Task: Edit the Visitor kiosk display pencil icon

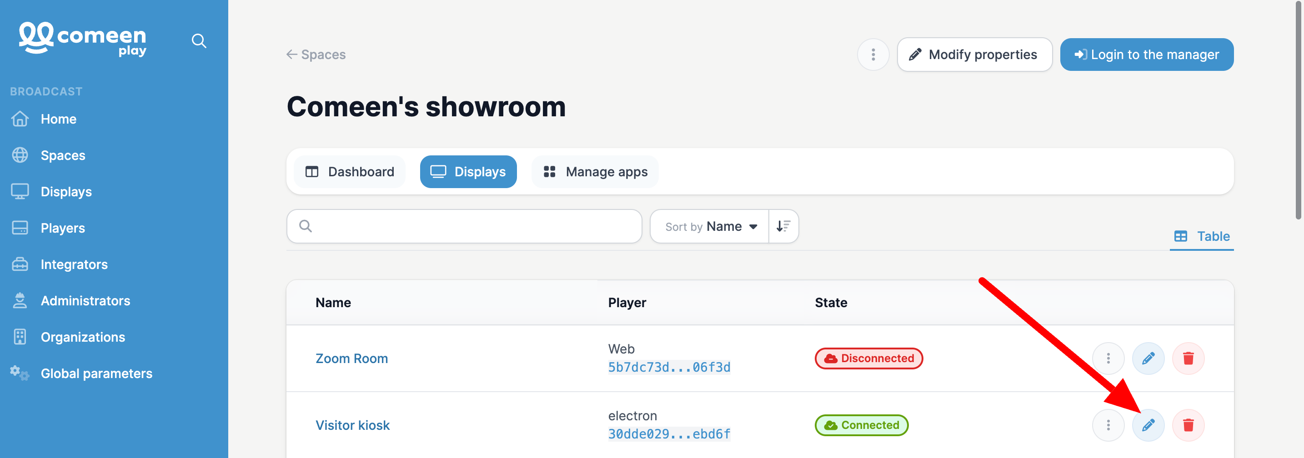Action: coord(1148,425)
